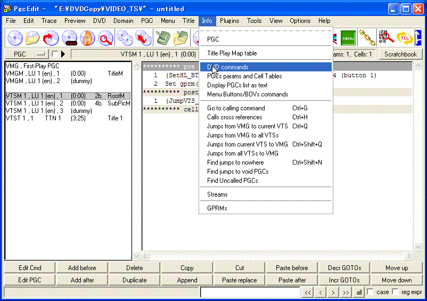Choose 'Go to calling command'
The height and width of the screenshot is (301, 427).
266,108
